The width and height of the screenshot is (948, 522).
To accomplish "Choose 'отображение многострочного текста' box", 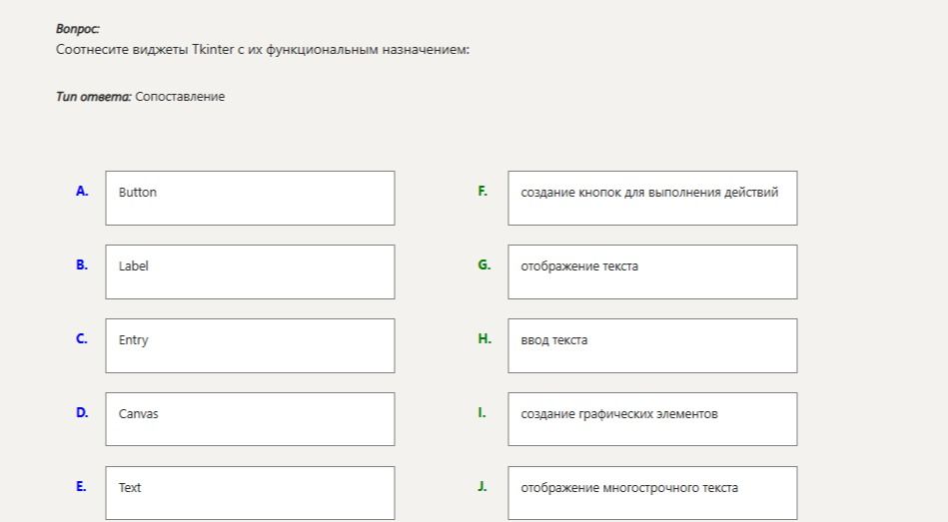I will tap(652, 493).
